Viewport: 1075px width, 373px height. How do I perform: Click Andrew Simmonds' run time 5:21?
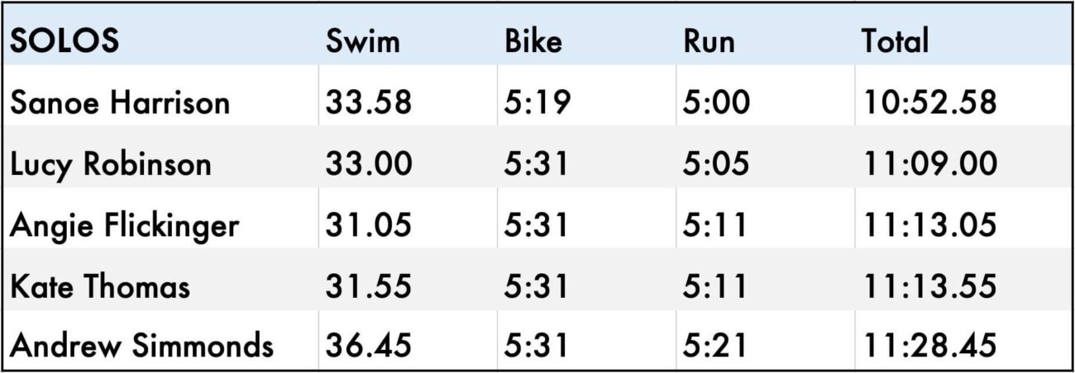point(715,346)
